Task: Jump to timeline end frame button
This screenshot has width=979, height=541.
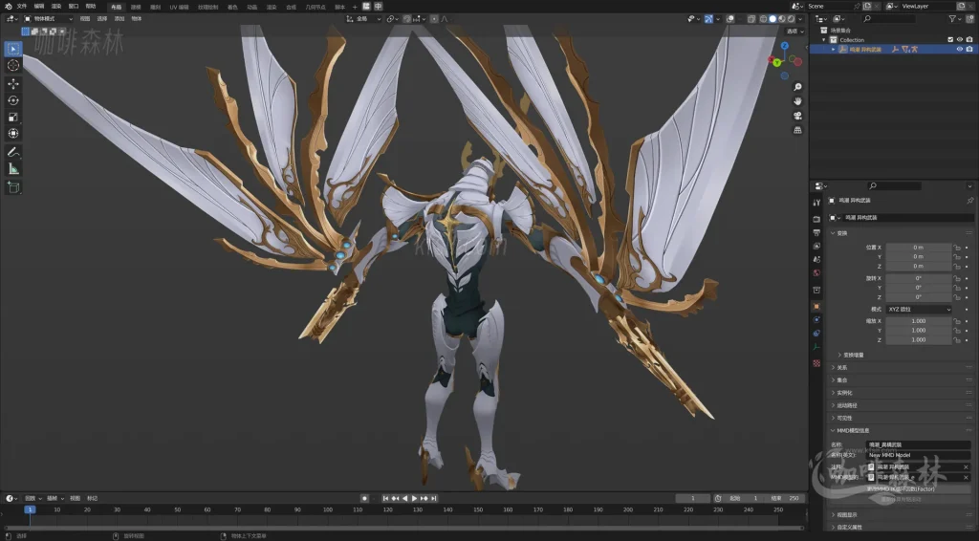Action: (433, 499)
